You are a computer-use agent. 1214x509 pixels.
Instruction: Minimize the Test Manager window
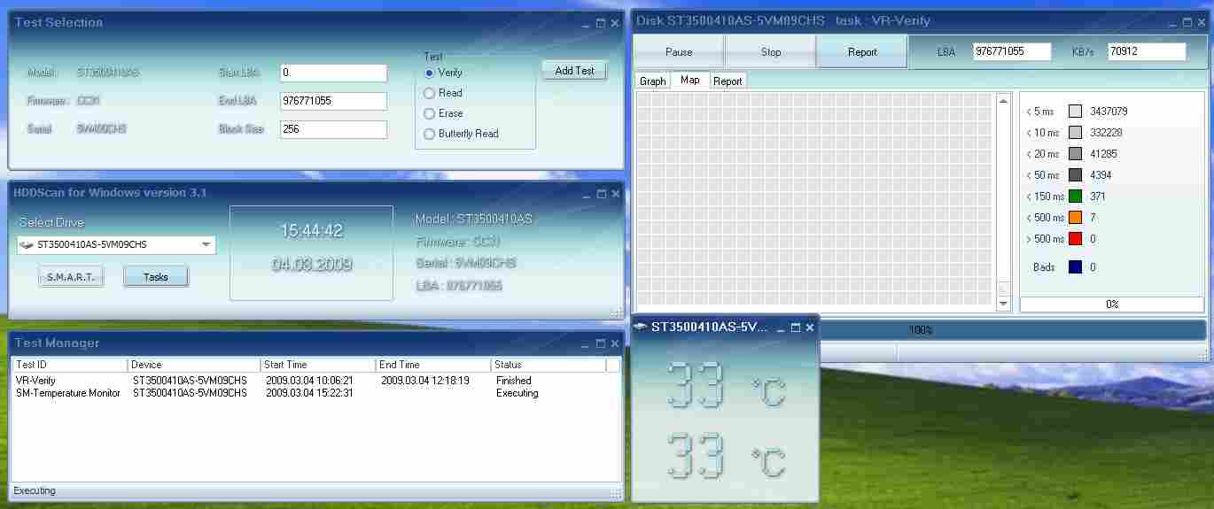coord(587,344)
